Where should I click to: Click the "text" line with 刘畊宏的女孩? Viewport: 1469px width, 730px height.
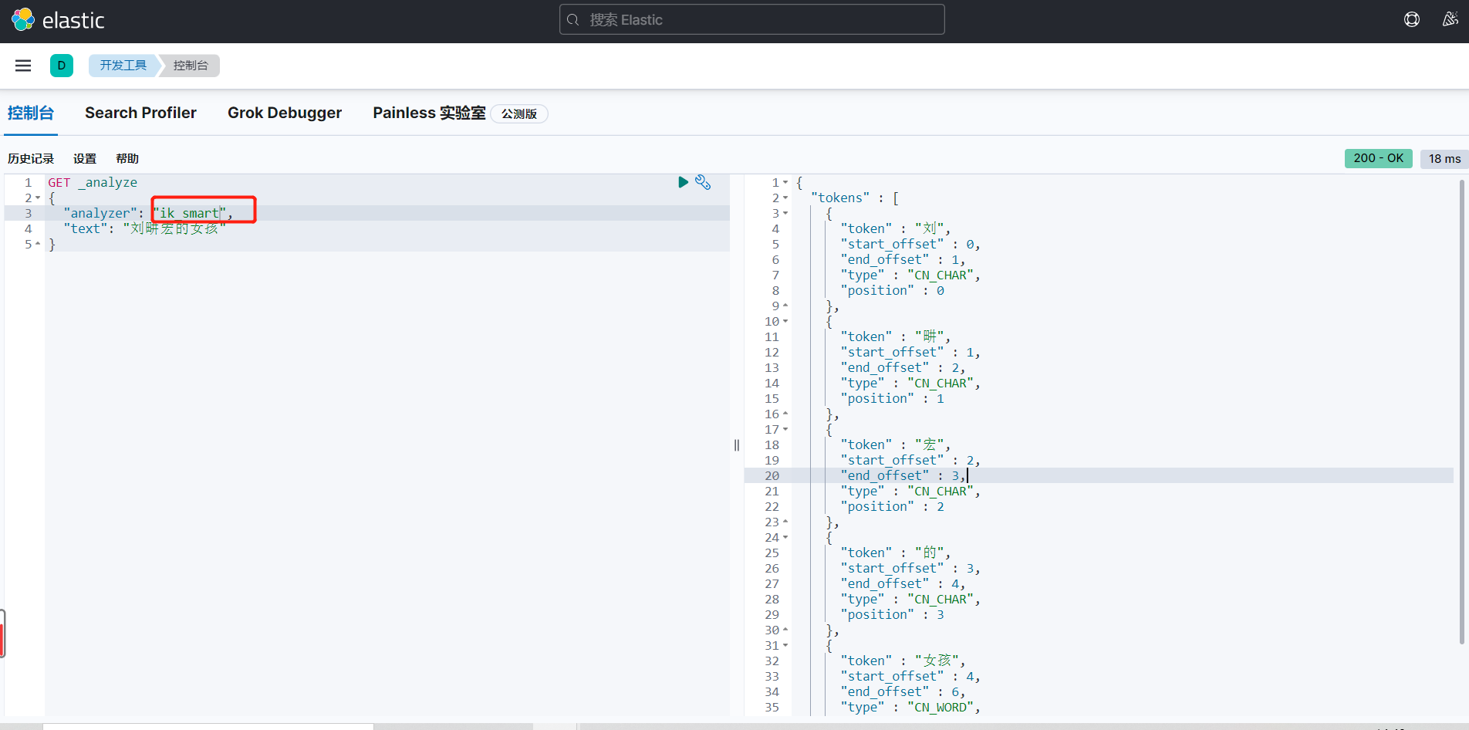pos(145,228)
